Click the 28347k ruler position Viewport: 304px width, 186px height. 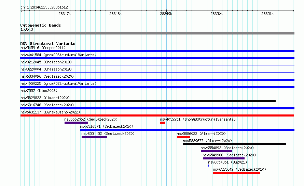click(65, 14)
